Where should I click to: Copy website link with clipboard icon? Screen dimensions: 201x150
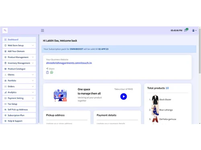[47, 72]
